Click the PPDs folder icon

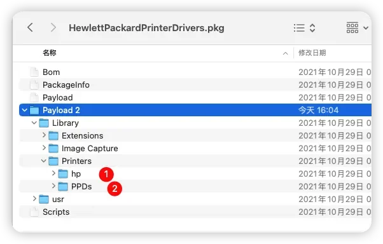tap(63, 186)
